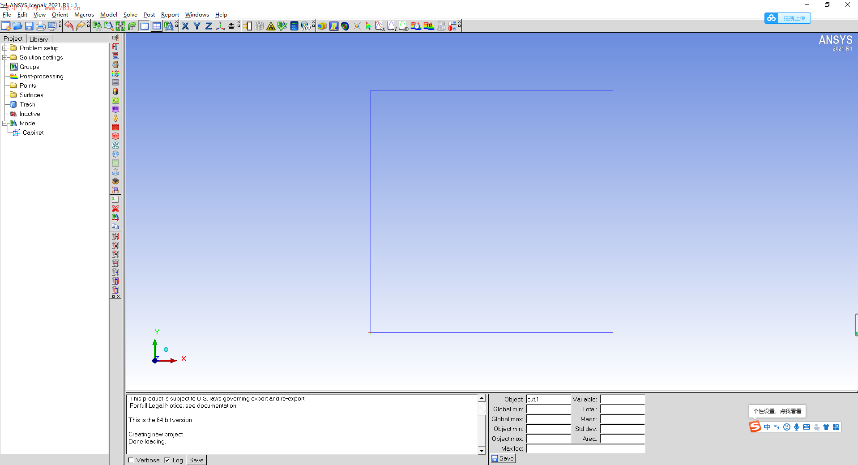Toggle the Log checkbox
The height and width of the screenshot is (465, 858).
click(x=167, y=460)
